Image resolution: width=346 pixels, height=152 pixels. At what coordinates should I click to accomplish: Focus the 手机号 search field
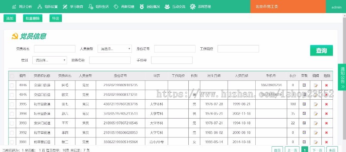172,60
